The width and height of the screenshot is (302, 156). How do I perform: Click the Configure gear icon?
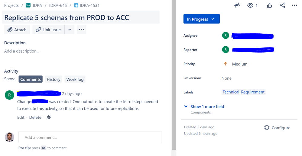click(267, 127)
